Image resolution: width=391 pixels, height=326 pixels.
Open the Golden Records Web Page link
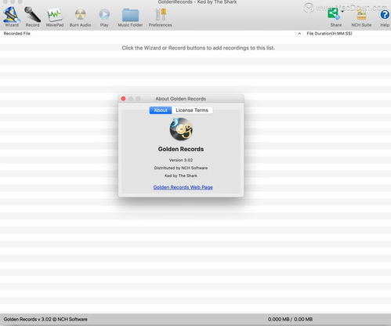pyautogui.click(x=183, y=187)
